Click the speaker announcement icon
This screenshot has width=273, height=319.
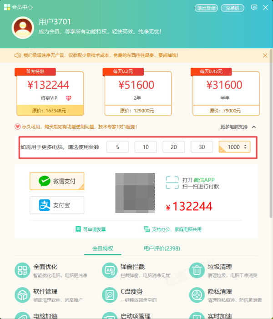tap(18, 56)
